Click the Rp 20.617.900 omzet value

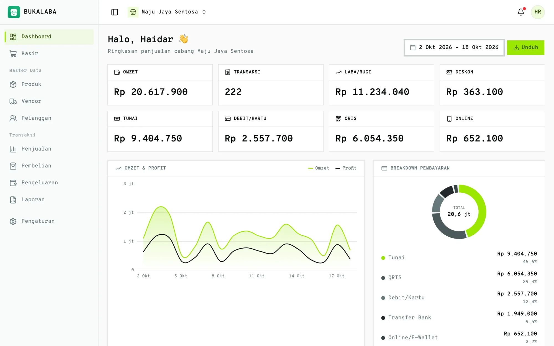point(151,92)
